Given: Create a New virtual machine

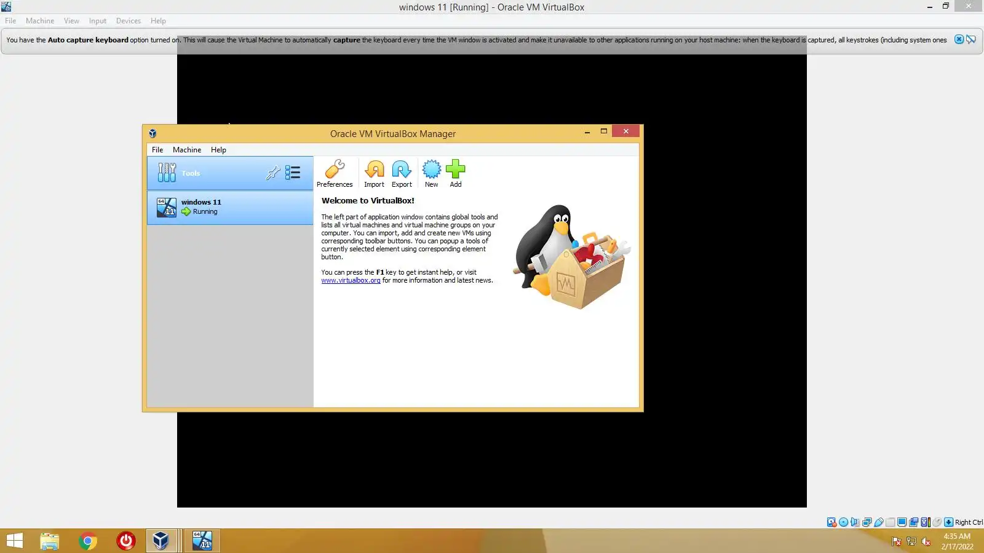Looking at the screenshot, I should [432, 173].
